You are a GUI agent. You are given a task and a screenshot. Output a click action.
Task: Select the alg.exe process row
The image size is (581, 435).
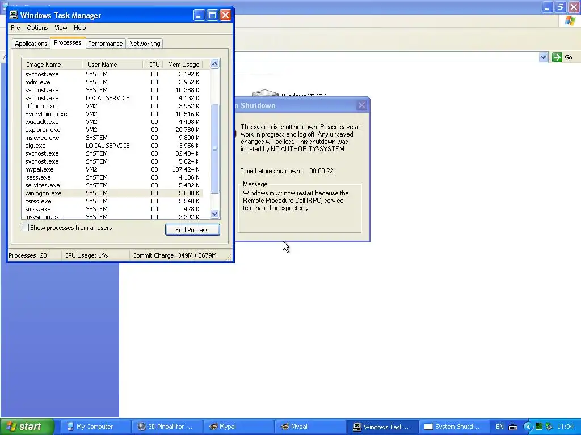[x=113, y=146]
